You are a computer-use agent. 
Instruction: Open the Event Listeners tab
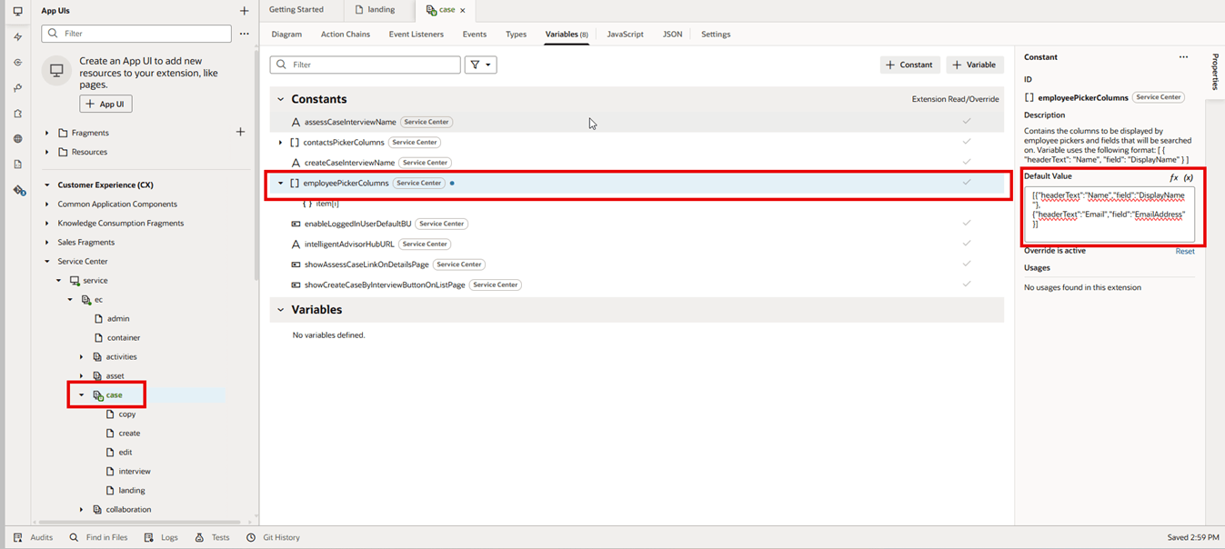point(417,35)
